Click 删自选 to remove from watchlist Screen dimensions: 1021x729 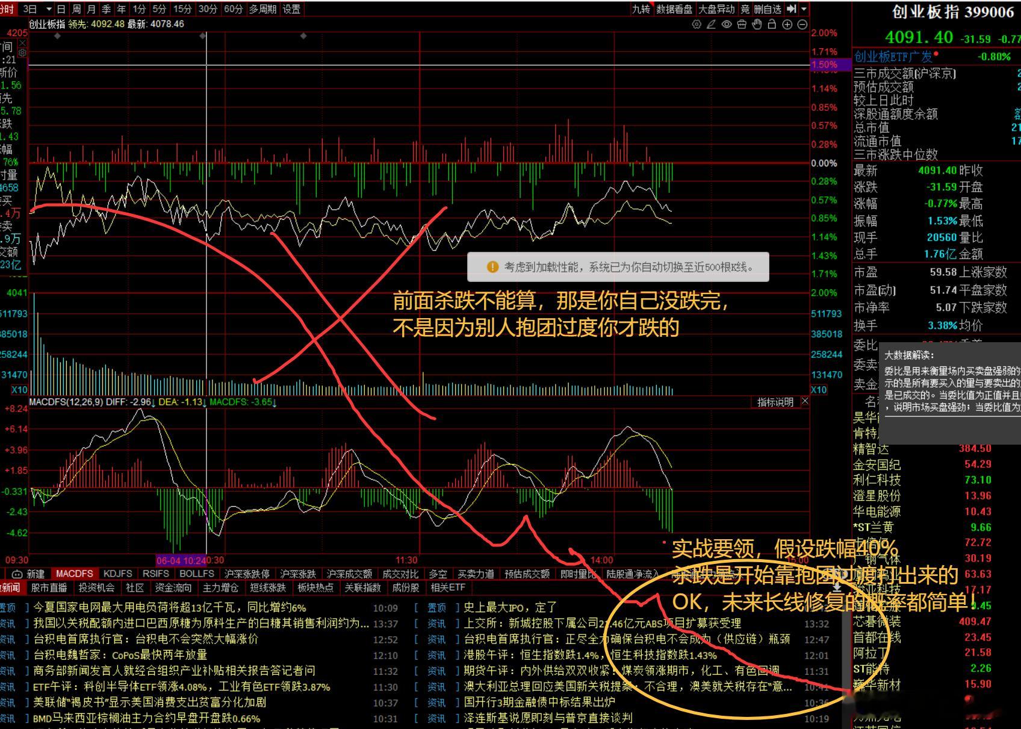768,9
